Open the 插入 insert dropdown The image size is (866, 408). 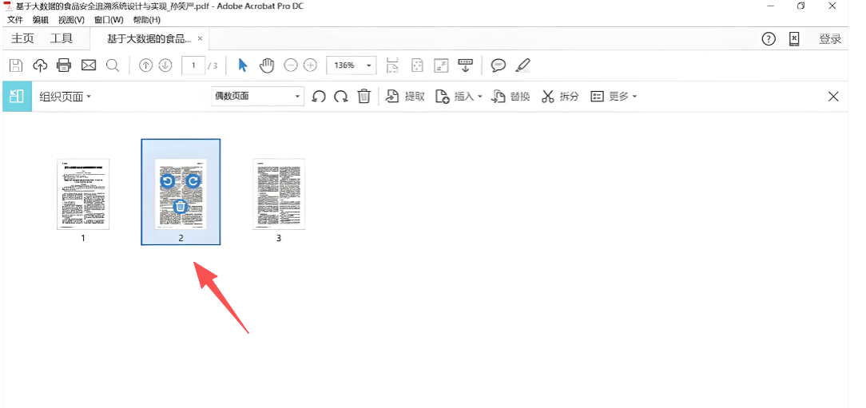[x=459, y=97]
